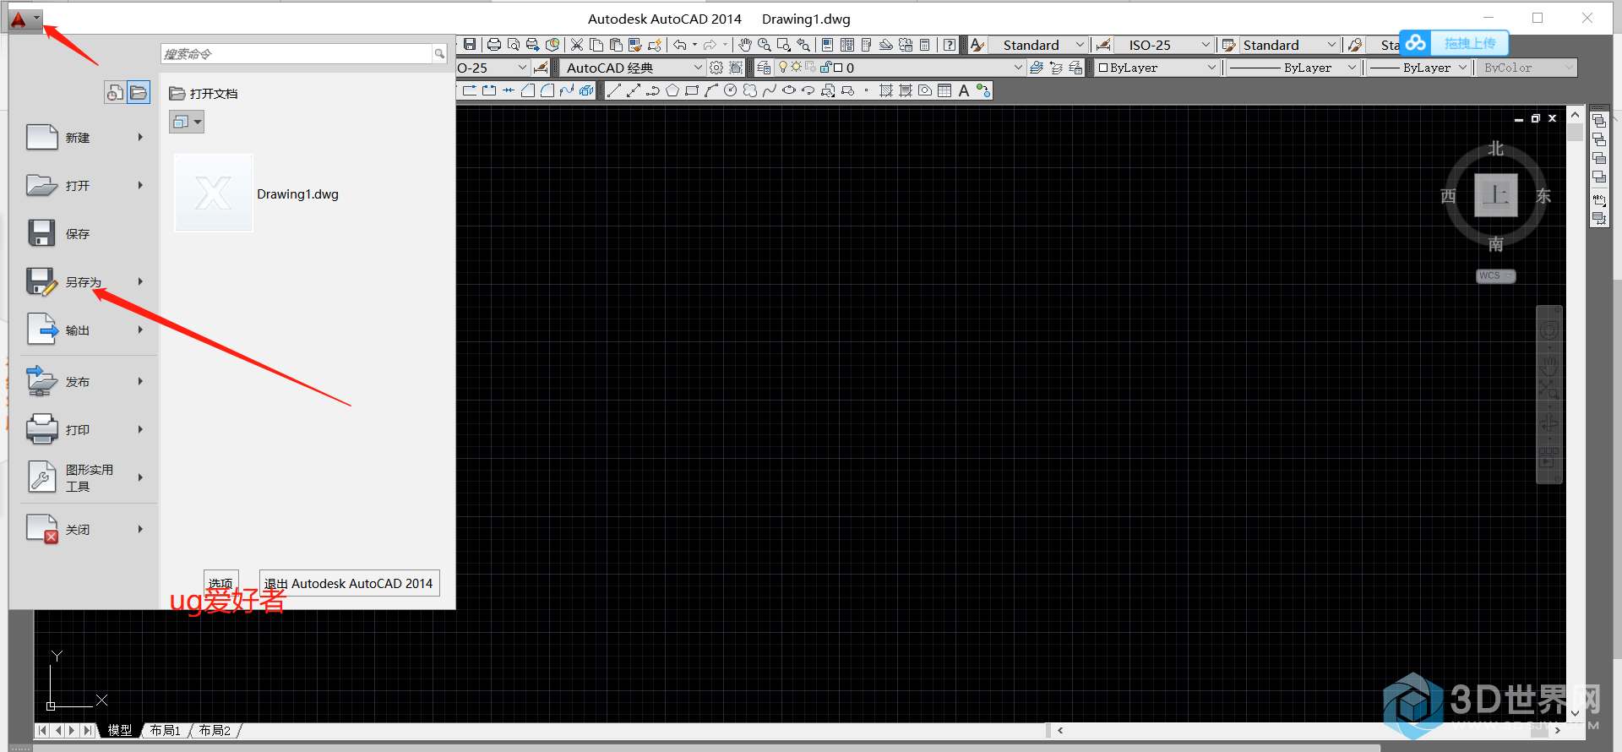Select the line drawing tool
The height and width of the screenshot is (752, 1622).
[614, 90]
